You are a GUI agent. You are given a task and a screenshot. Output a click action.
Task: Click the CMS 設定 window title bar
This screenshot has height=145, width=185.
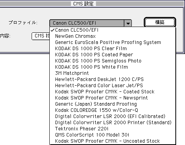92,3
